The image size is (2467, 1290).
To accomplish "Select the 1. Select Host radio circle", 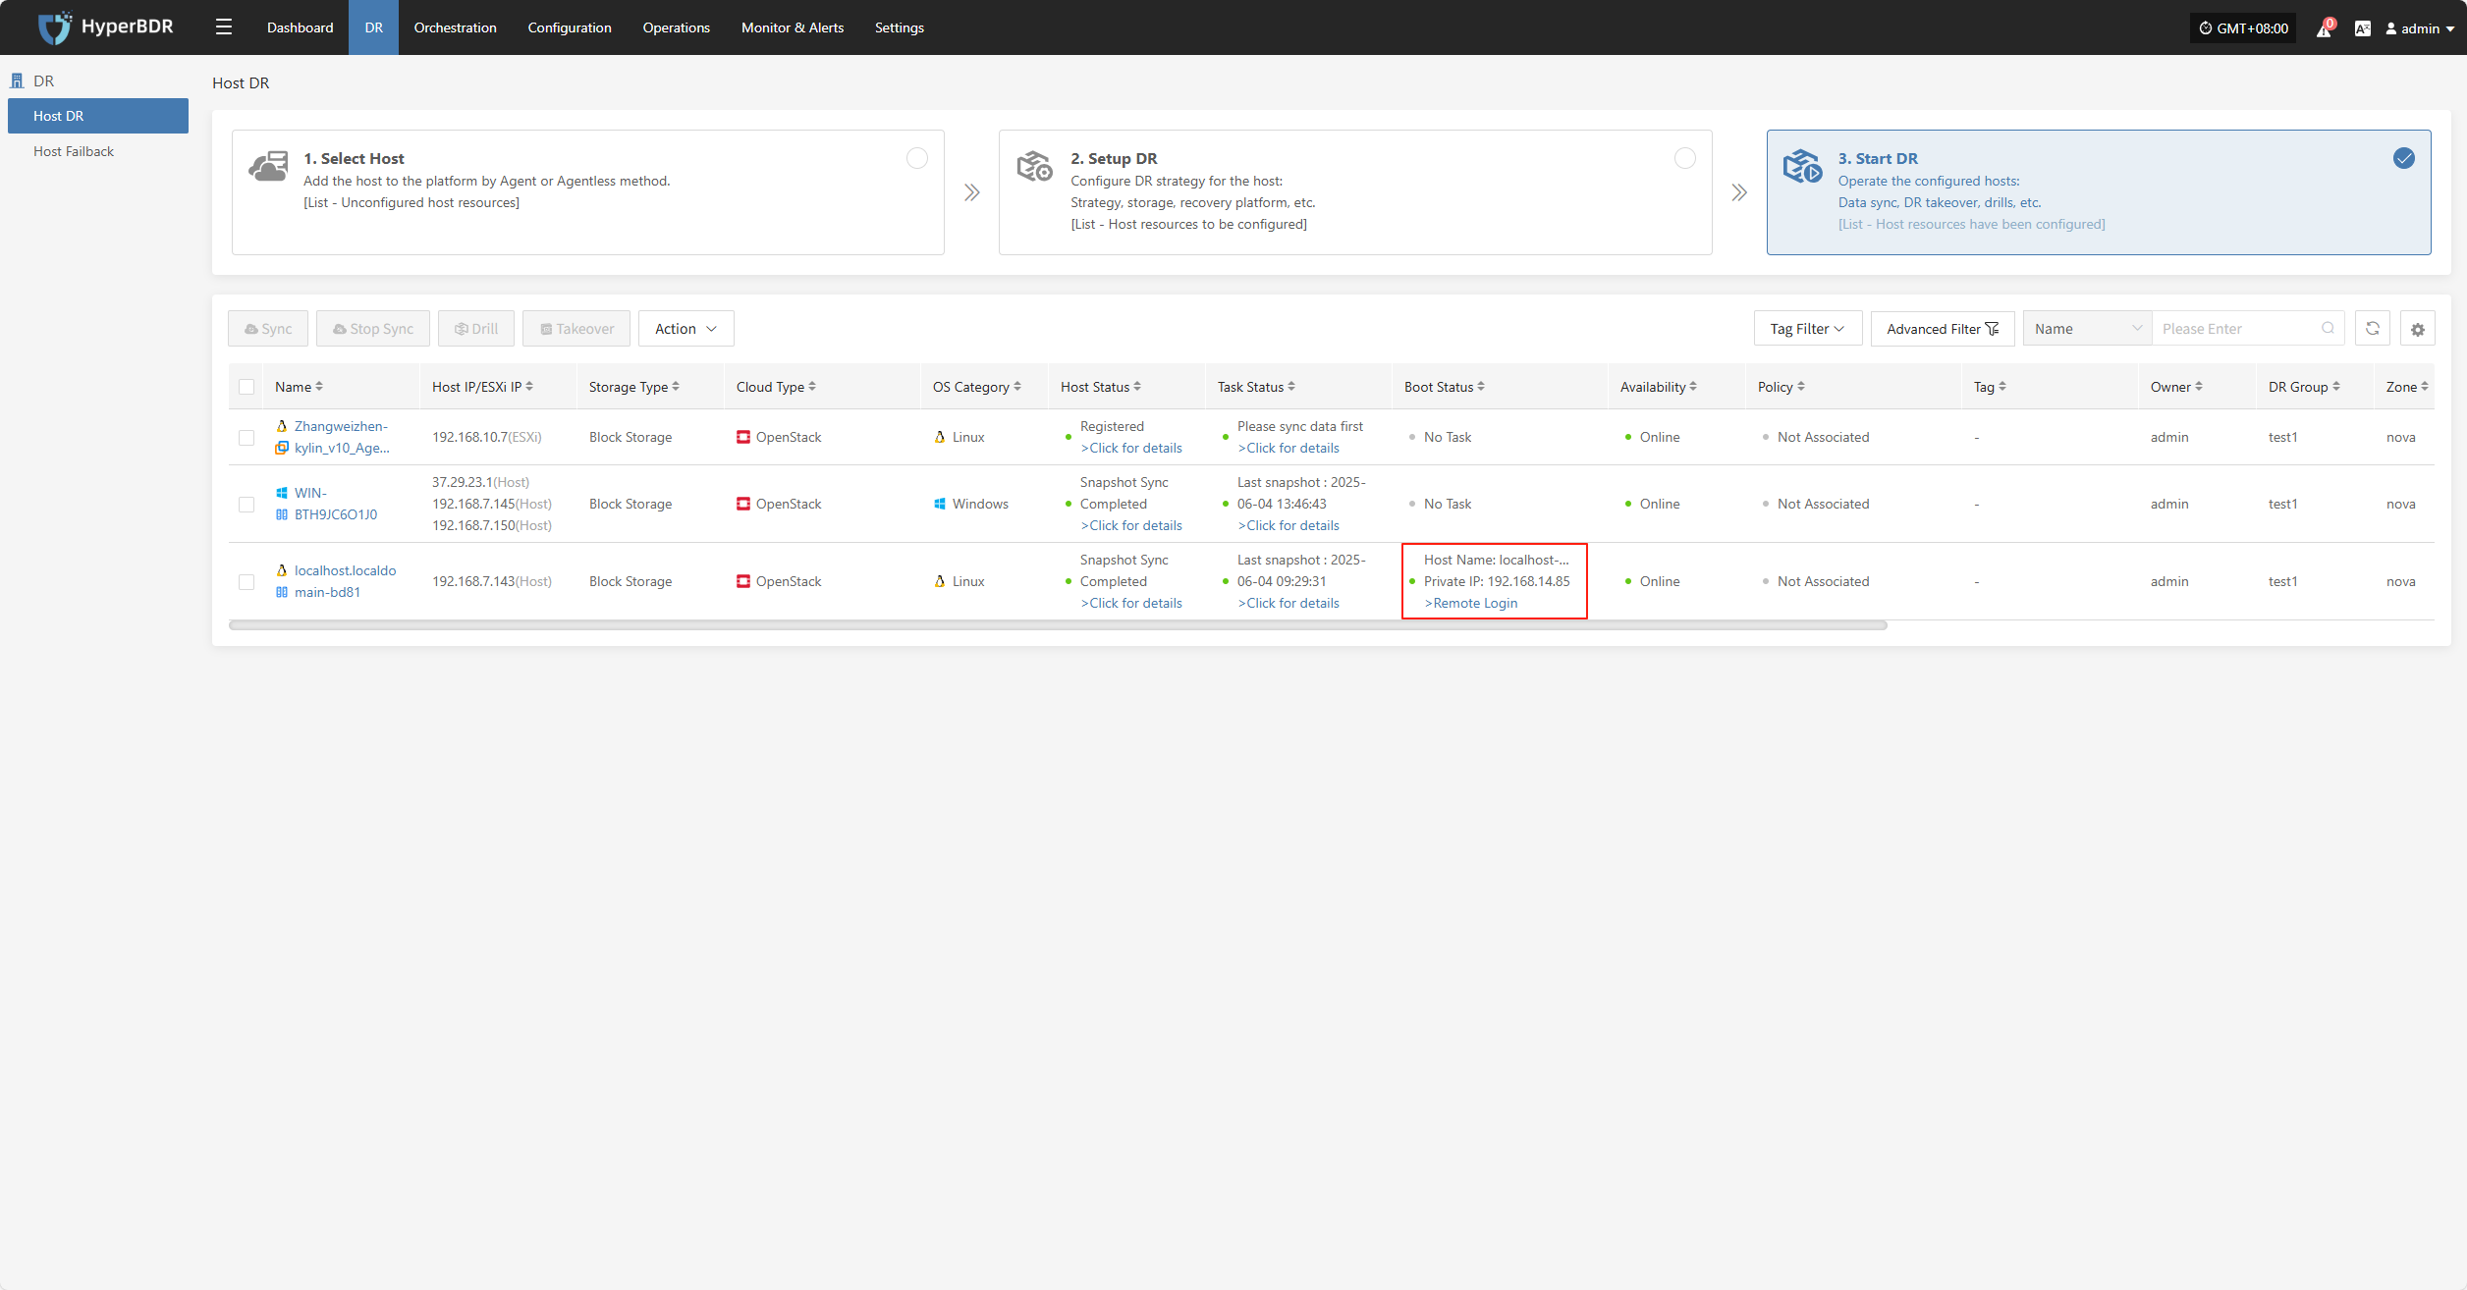I will pyautogui.click(x=917, y=158).
